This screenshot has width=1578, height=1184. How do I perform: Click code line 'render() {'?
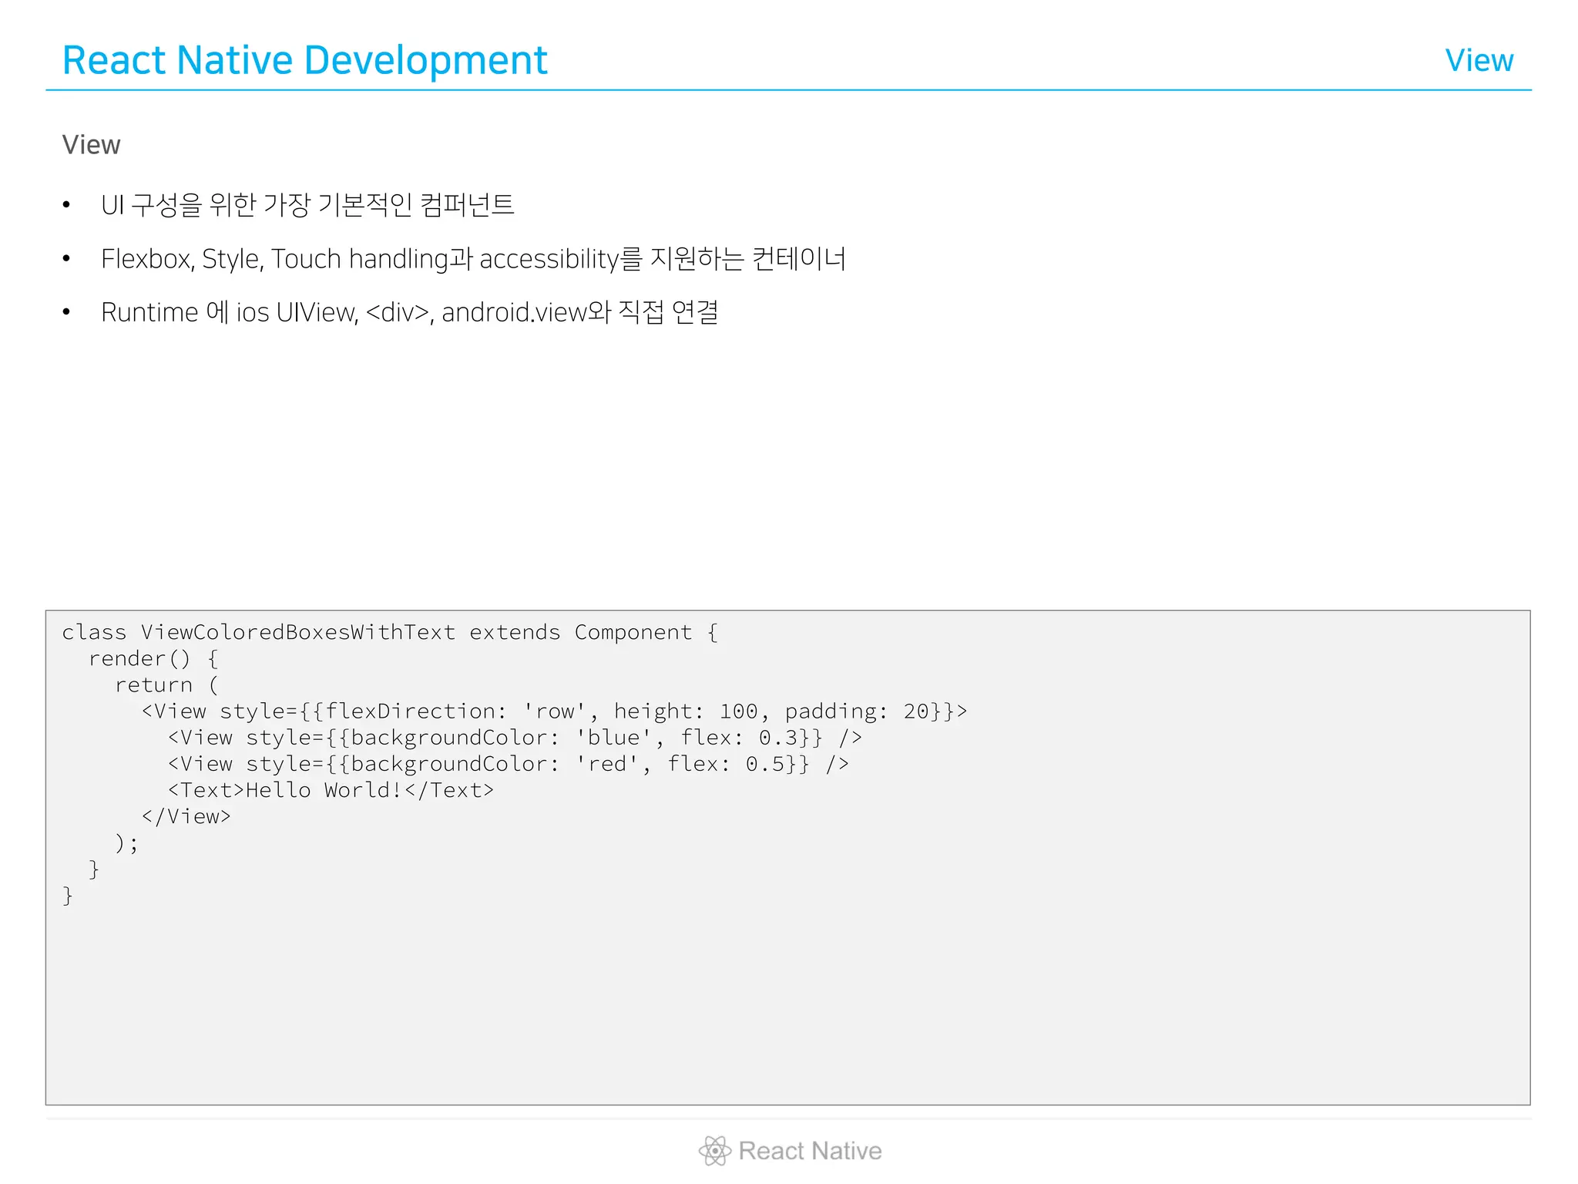click(153, 658)
